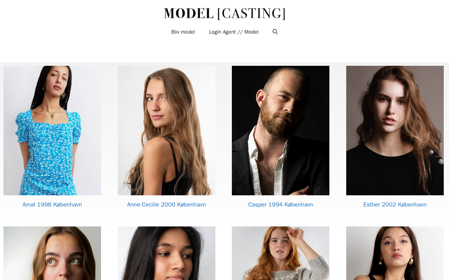Viewport: 449px width, 280px height.
Task: Select photo of woman in blue floral dress
Action: click(x=52, y=131)
